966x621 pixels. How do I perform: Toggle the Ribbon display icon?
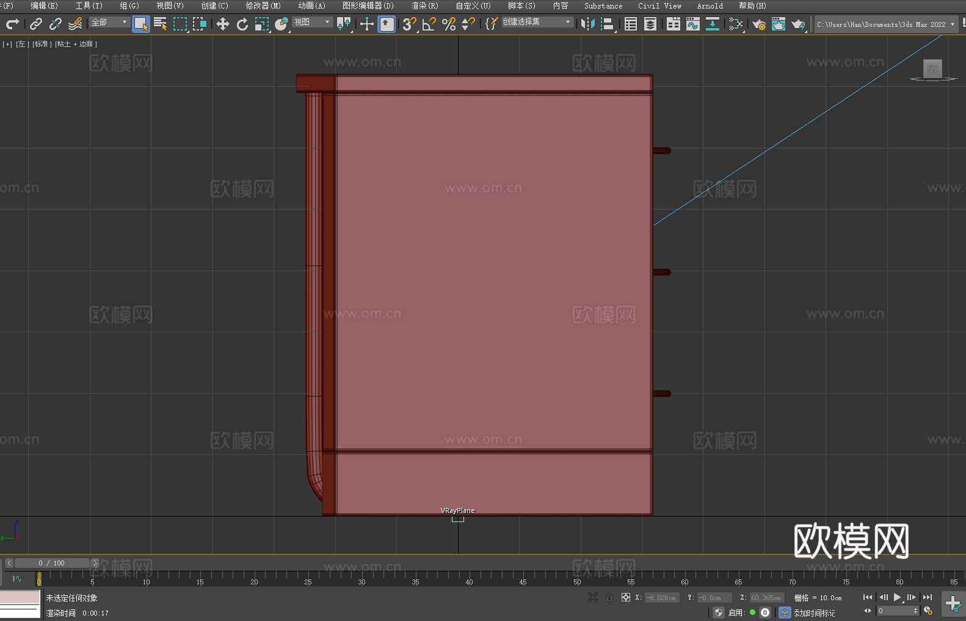[674, 24]
